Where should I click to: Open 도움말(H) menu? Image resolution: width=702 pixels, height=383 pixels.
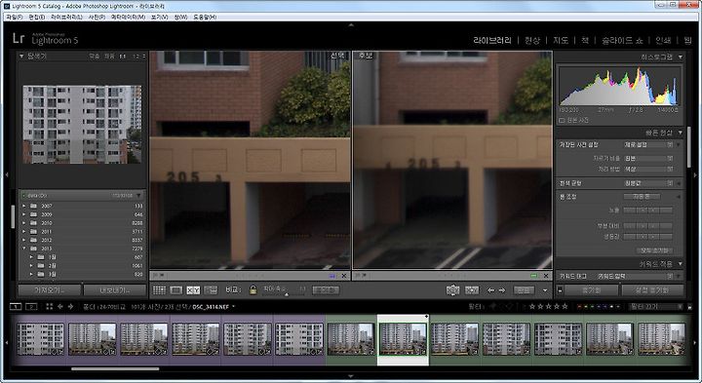(205, 17)
